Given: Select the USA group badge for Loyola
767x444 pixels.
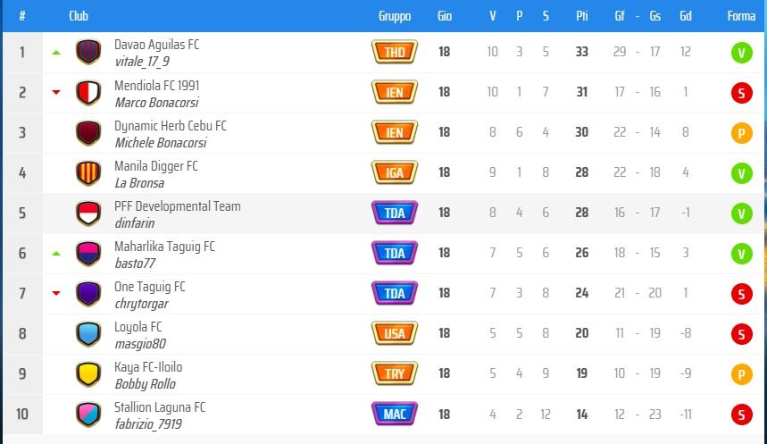Looking at the screenshot, I should [x=395, y=333].
